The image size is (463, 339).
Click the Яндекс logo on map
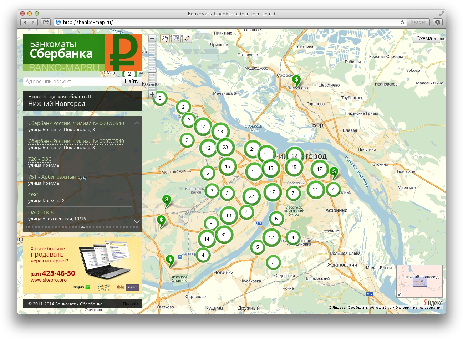pos(433,302)
